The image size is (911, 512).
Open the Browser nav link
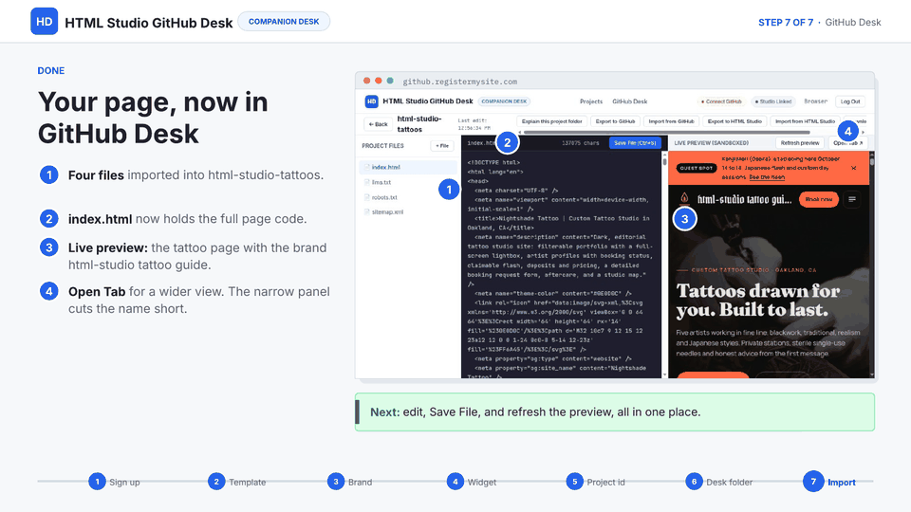point(815,101)
